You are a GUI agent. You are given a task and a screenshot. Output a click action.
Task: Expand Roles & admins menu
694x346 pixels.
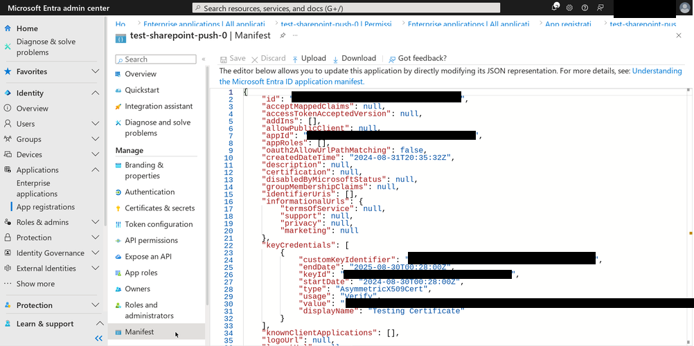(x=95, y=222)
